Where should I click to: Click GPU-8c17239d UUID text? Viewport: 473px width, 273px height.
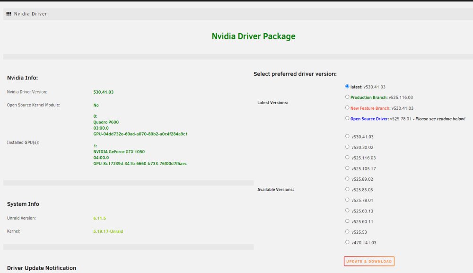point(140,164)
